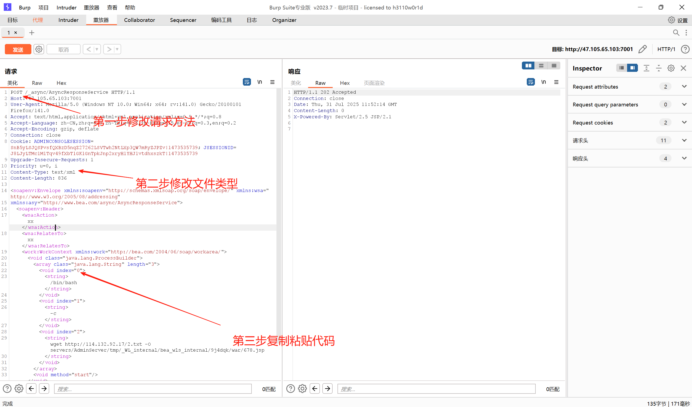Add a new Repeater tab with plus

point(32,33)
